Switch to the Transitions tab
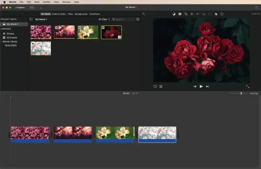The height and width of the screenshot is (169, 261). tap(94, 14)
